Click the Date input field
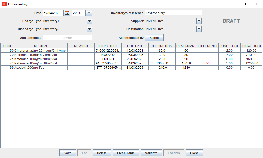Screen dimensions: 263x158 (53, 13)
